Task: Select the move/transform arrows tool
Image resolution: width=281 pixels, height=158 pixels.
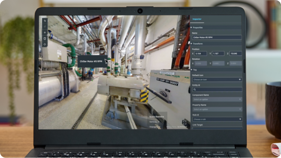Action: (45, 44)
